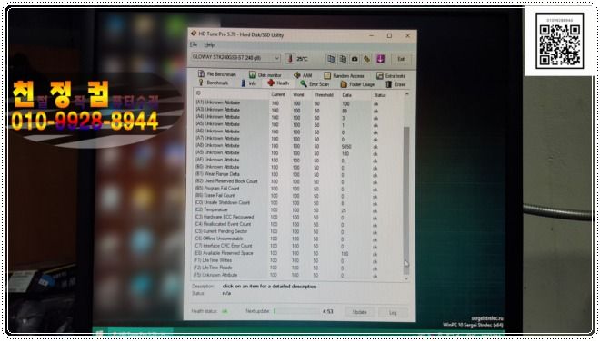The width and height of the screenshot is (600, 341).
Task: Switch to the Info tab
Action: [249, 83]
